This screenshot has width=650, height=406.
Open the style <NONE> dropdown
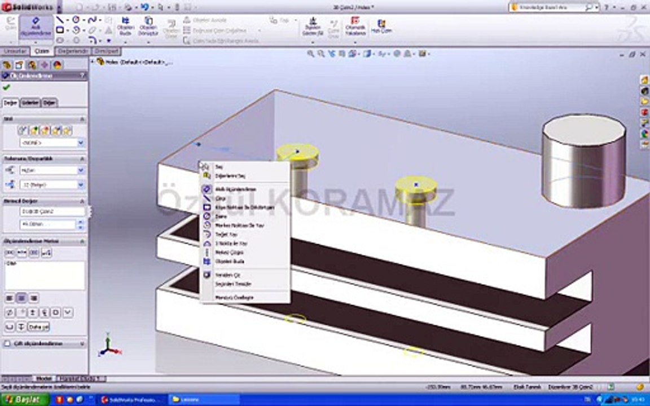pyautogui.click(x=81, y=143)
